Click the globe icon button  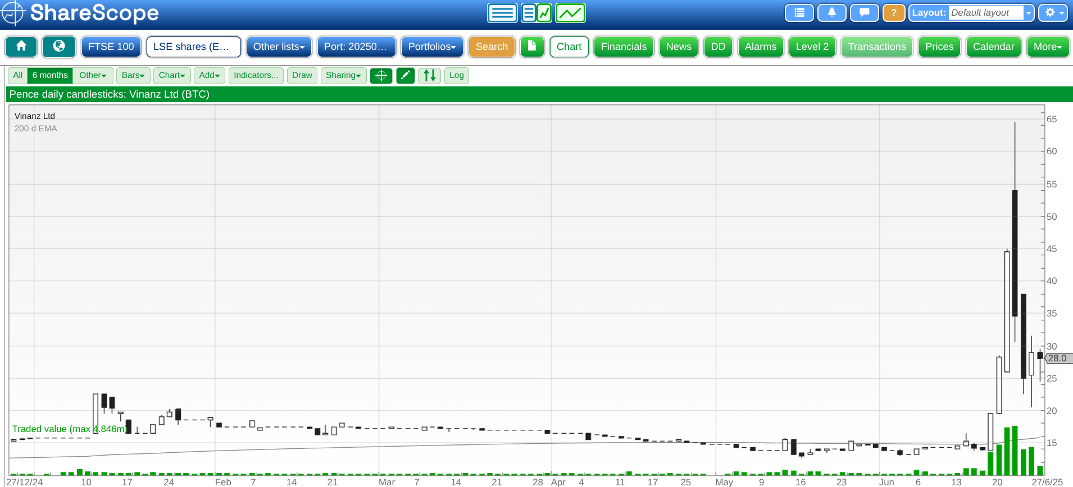(x=59, y=47)
